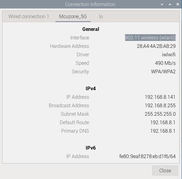Click the Connection Information title bar
This screenshot has height=179, width=182.
point(90,5)
